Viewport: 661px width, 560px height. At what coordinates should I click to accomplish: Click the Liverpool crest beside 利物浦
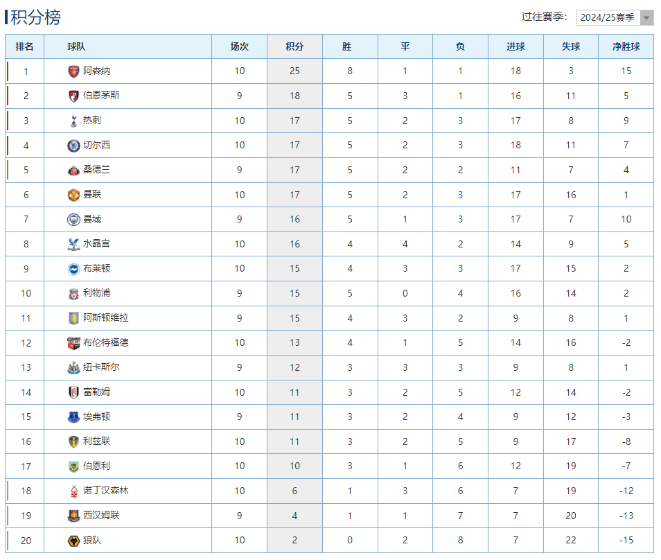(x=73, y=294)
